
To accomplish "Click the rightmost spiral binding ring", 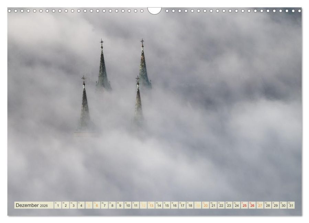I will point(299,10).
